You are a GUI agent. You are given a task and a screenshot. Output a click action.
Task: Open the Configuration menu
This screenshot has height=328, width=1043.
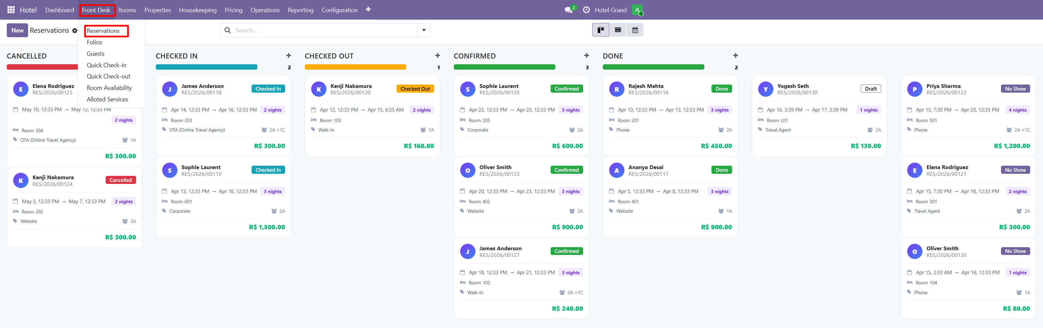click(339, 10)
